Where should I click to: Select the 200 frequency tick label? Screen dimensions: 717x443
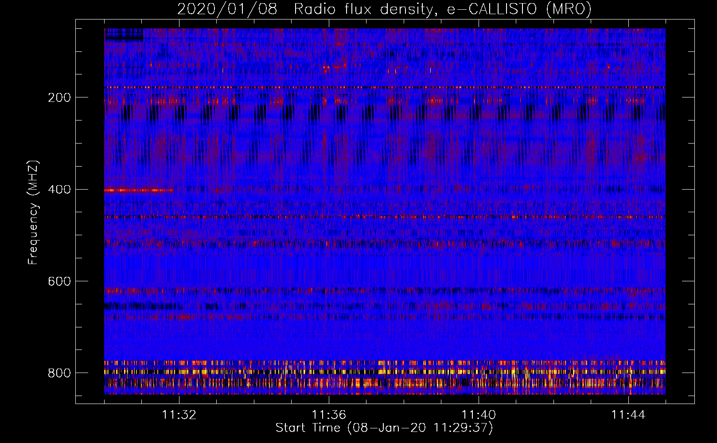(x=59, y=97)
